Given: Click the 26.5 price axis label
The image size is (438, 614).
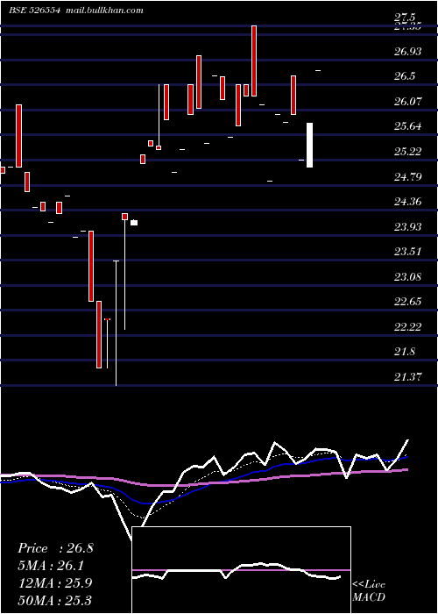Looking at the screenshot, I should click(x=405, y=76).
